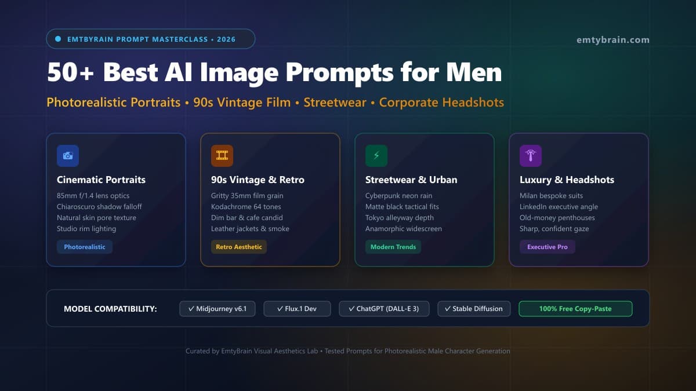The height and width of the screenshot is (391, 696).
Task: Click the Streetwear & Urban heading
Action: (411, 180)
